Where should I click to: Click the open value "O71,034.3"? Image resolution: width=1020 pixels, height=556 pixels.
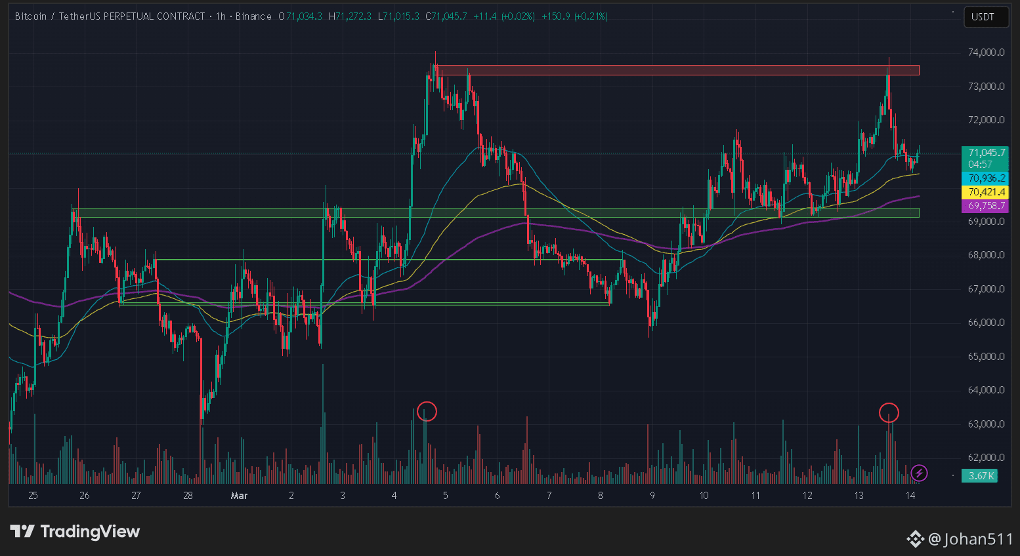tap(300, 16)
